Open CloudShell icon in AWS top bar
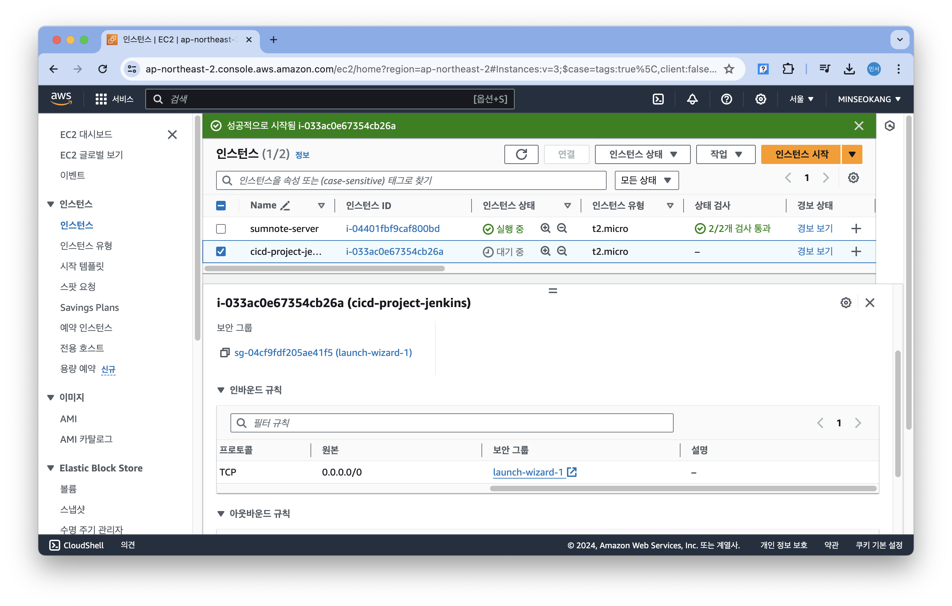This screenshot has height=606, width=952. click(x=658, y=99)
